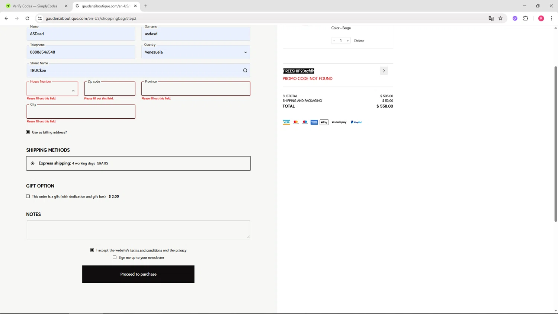
Task: Open a new browser tab
Action: 146,6
